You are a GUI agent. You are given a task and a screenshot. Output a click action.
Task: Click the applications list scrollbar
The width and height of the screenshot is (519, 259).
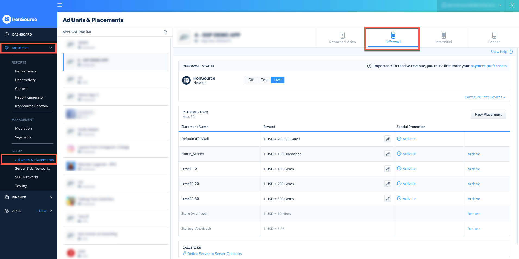[171, 81]
